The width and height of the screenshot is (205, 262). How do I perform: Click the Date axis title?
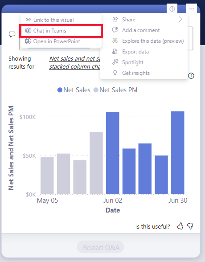(x=113, y=210)
